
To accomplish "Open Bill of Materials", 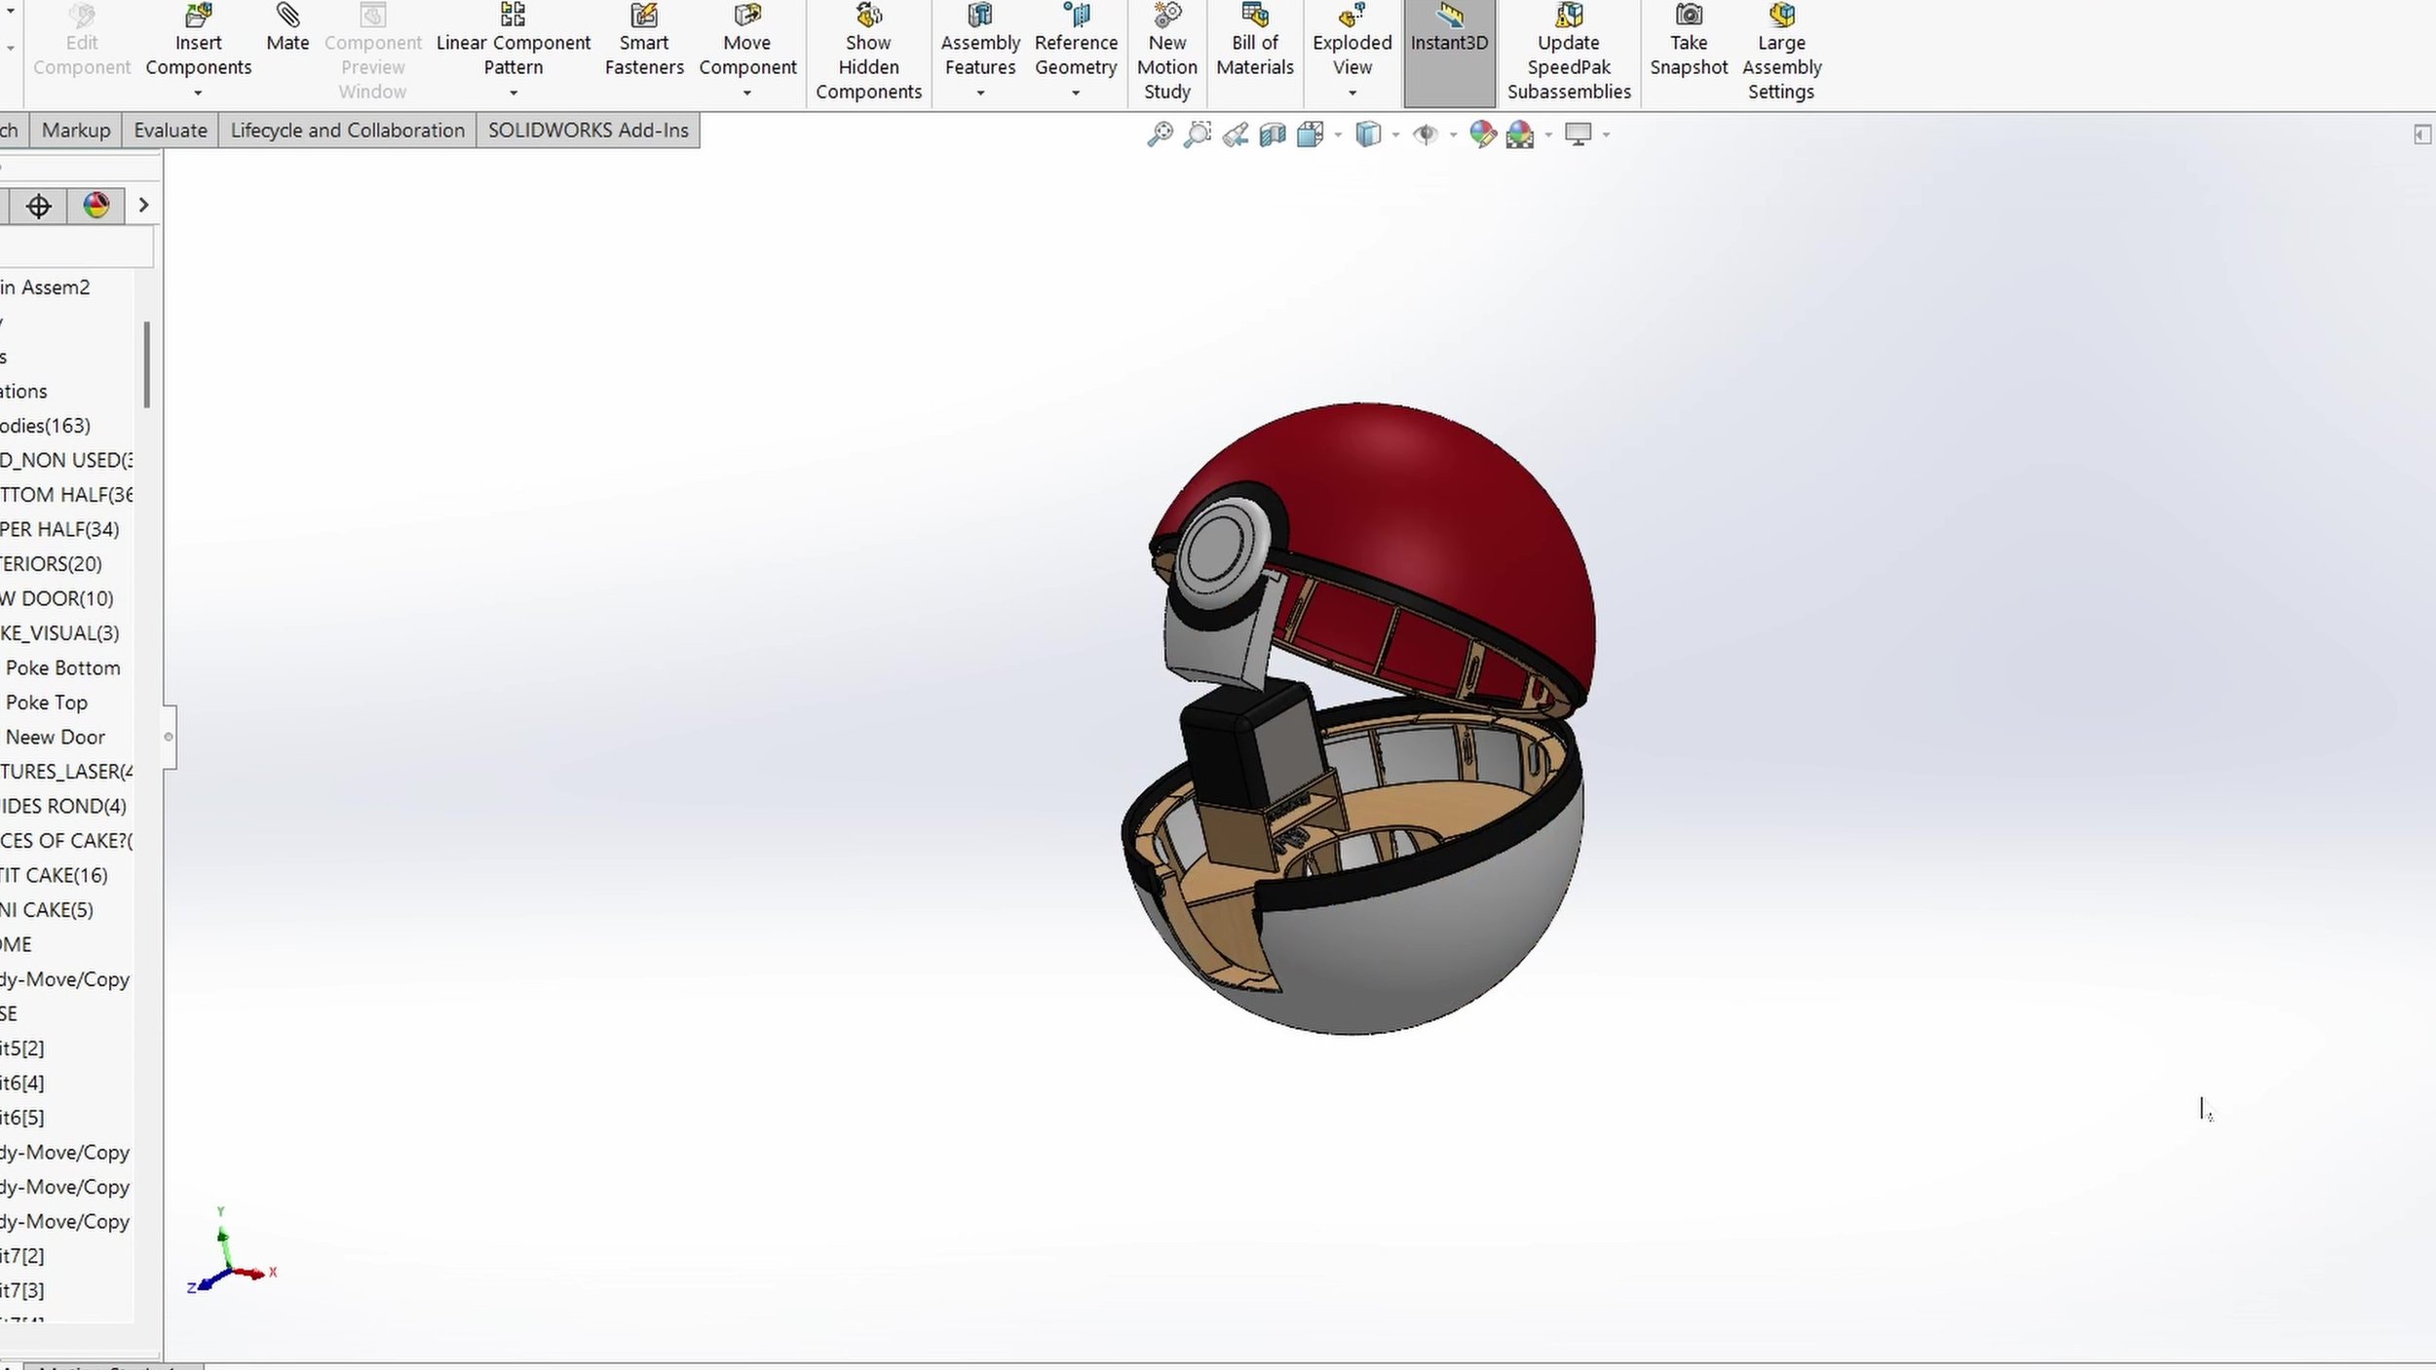I will coord(1255,42).
